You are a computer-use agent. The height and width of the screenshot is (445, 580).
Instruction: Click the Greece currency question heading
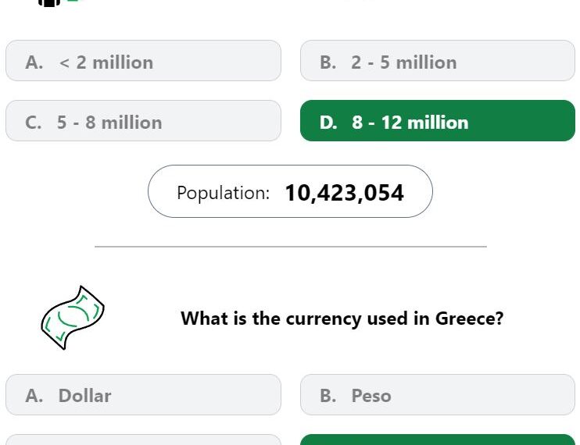pos(342,319)
